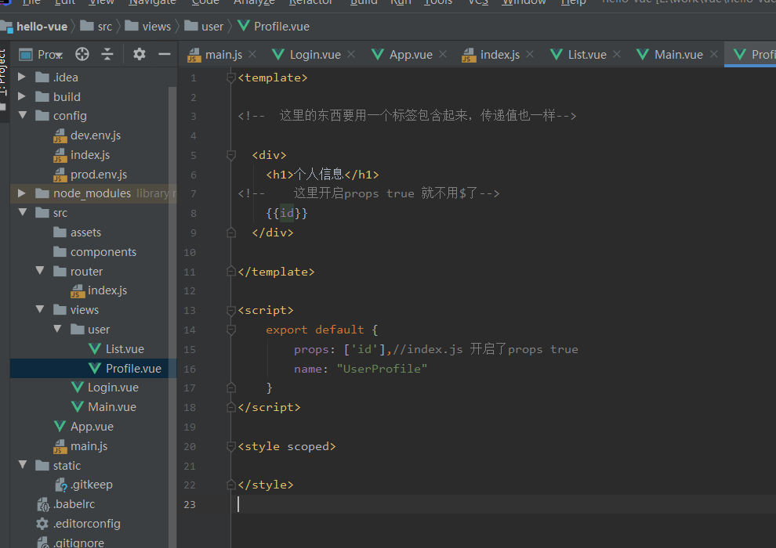The height and width of the screenshot is (548, 776).
Task: Hide the Project tool window
Action: point(164,54)
